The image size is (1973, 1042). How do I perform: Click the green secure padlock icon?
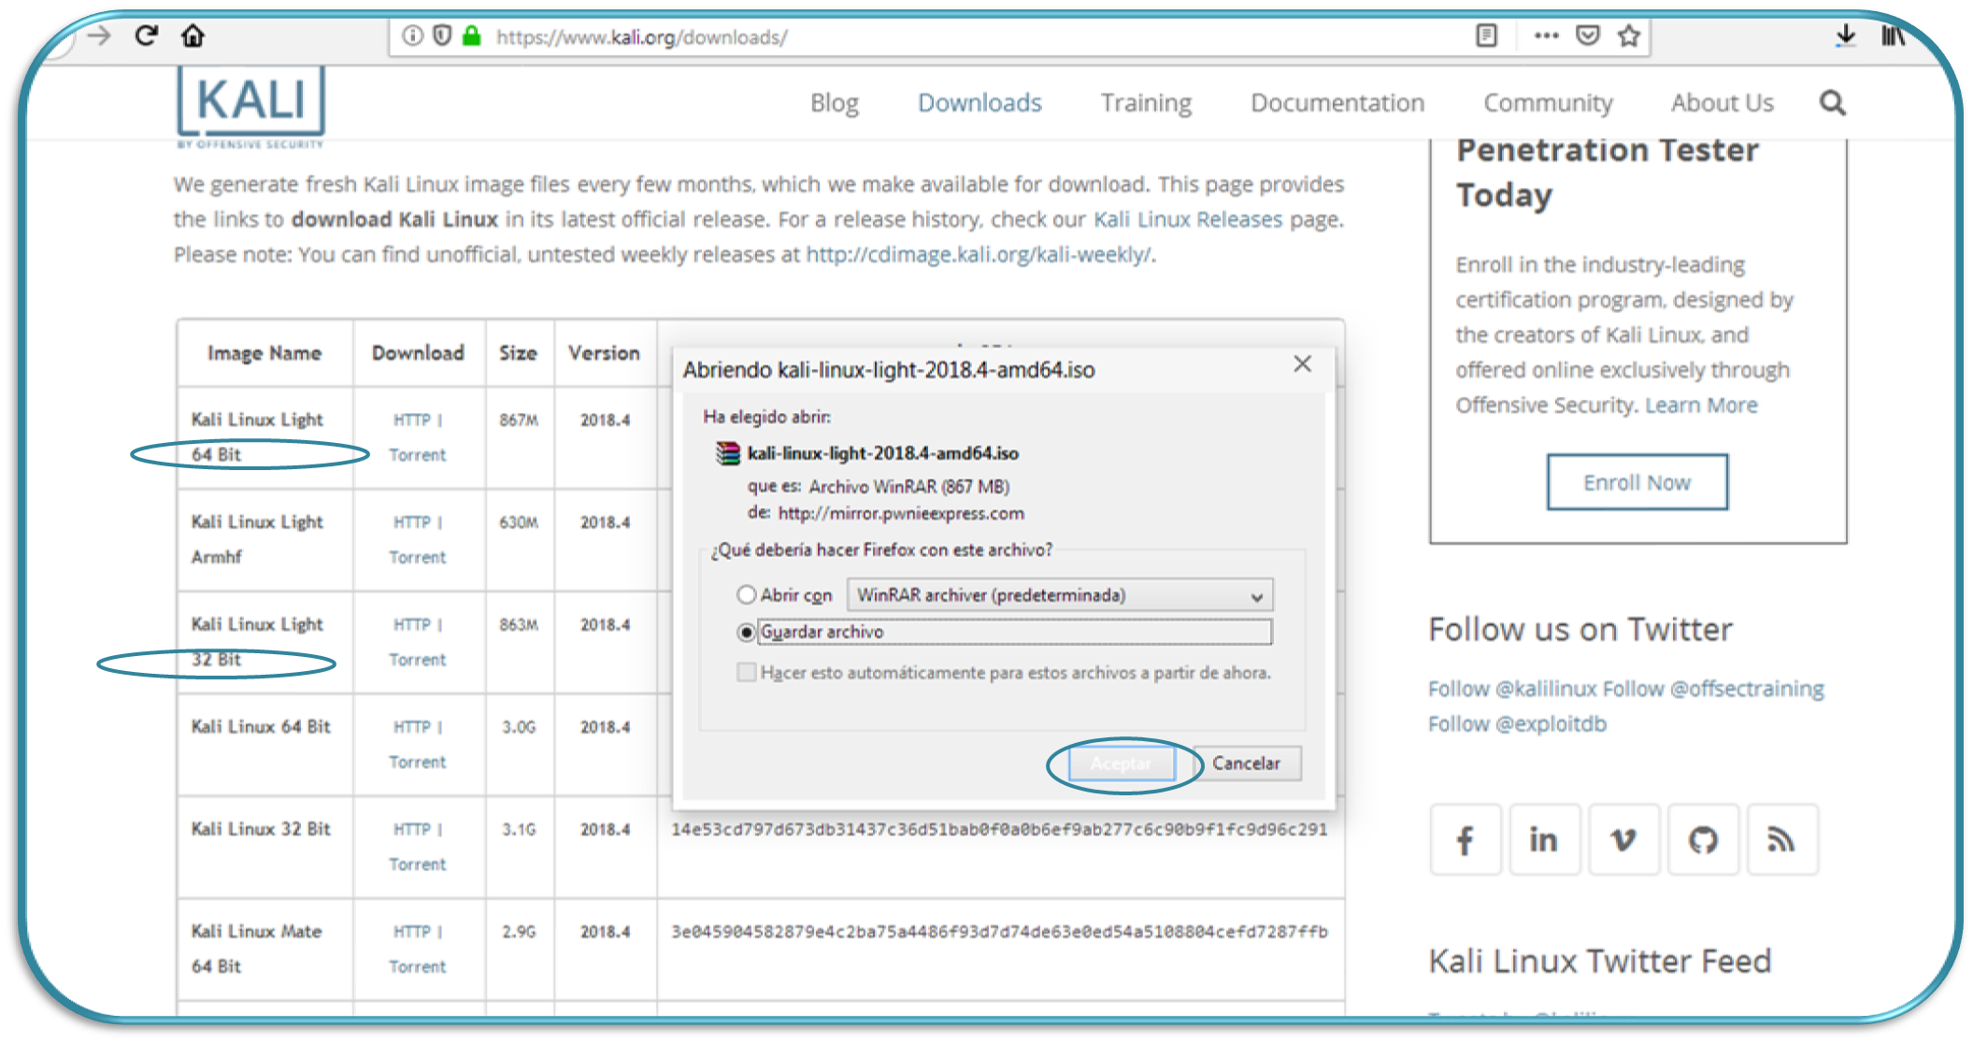click(472, 36)
